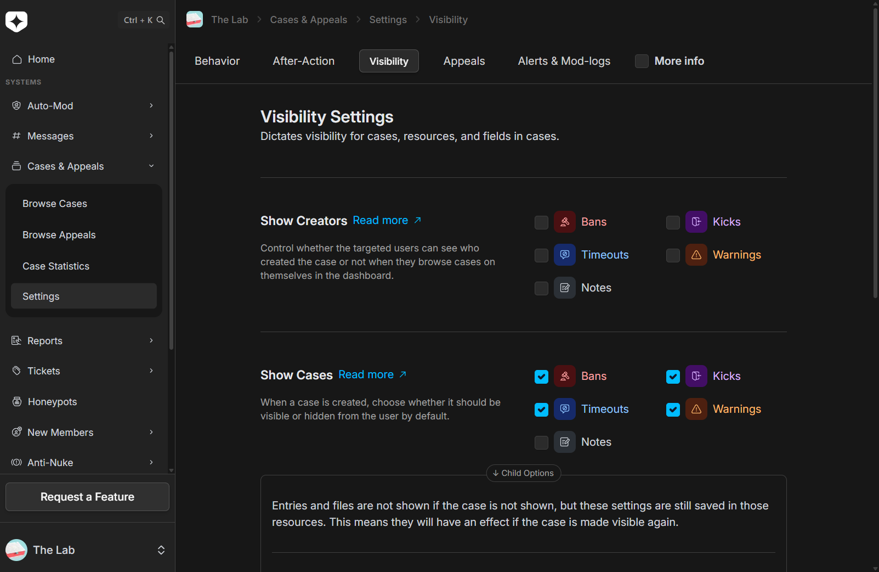Open Browse Appeals in the sidebar
879x572 pixels.
click(84, 235)
